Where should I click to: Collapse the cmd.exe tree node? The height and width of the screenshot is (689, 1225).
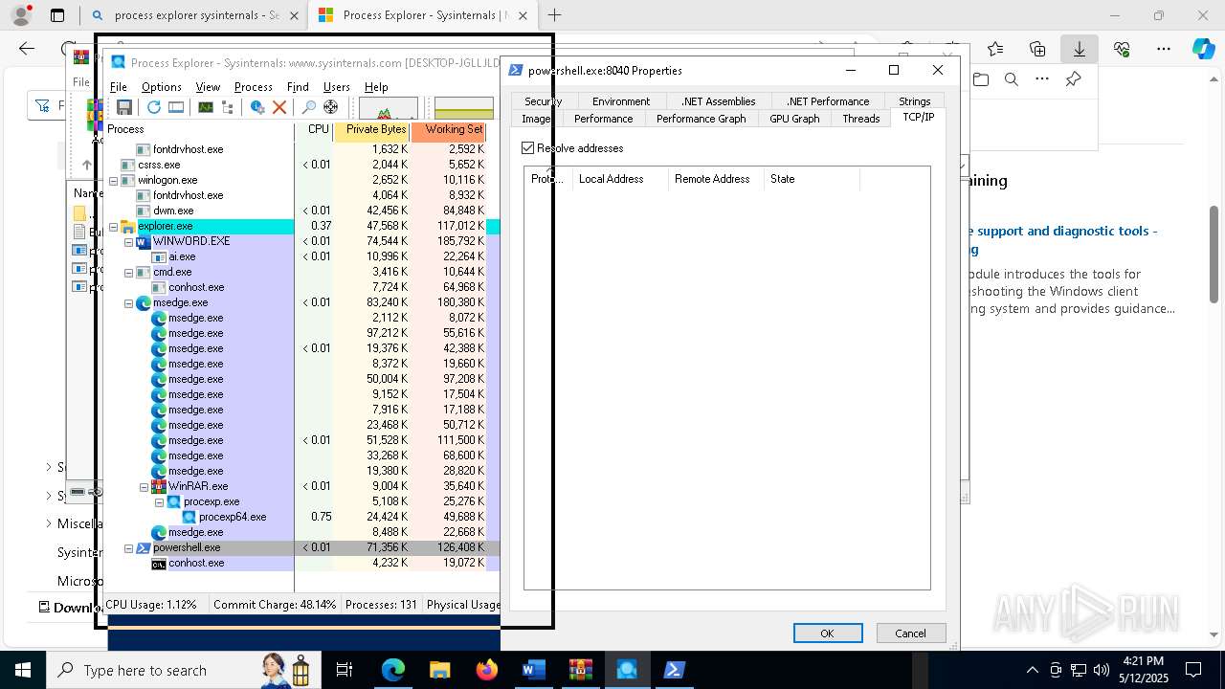(128, 273)
